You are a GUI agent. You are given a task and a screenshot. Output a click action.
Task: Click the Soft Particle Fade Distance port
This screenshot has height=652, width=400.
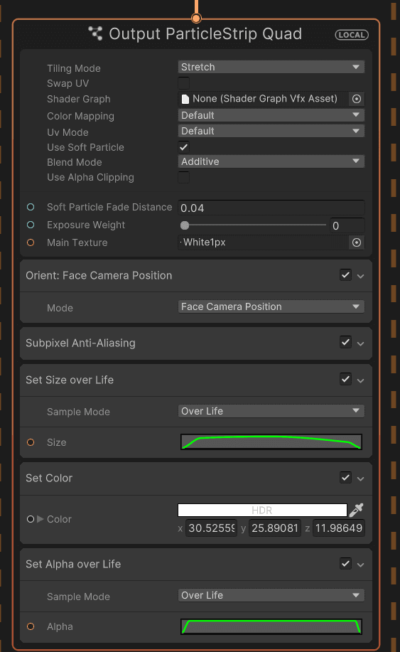(x=31, y=207)
